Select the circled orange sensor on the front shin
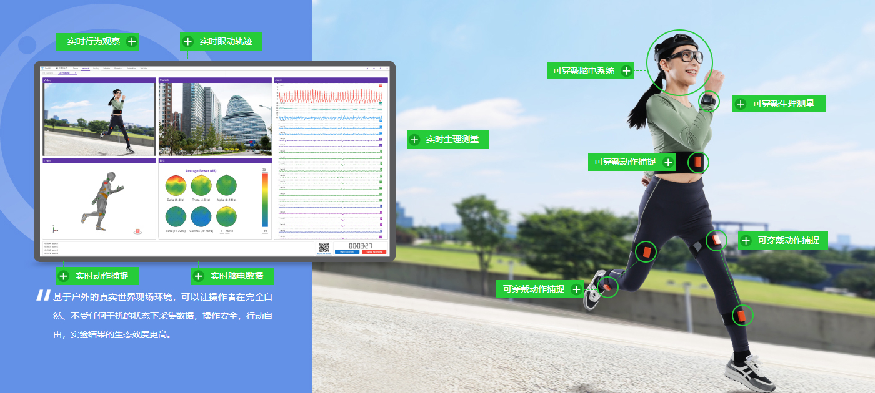 tap(742, 315)
